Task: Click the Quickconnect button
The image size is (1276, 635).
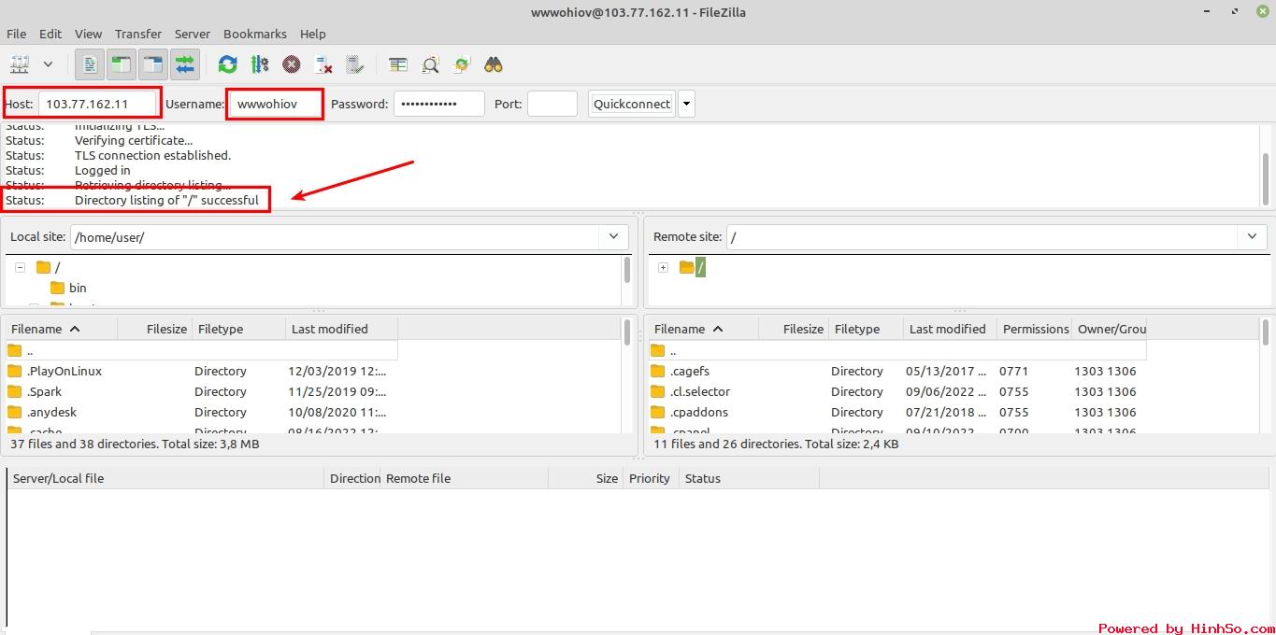Action: pyautogui.click(x=632, y=104)
